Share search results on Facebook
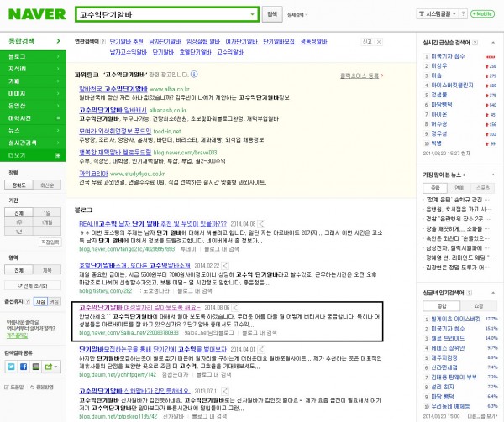504x422 pixels. click(24, 367)
